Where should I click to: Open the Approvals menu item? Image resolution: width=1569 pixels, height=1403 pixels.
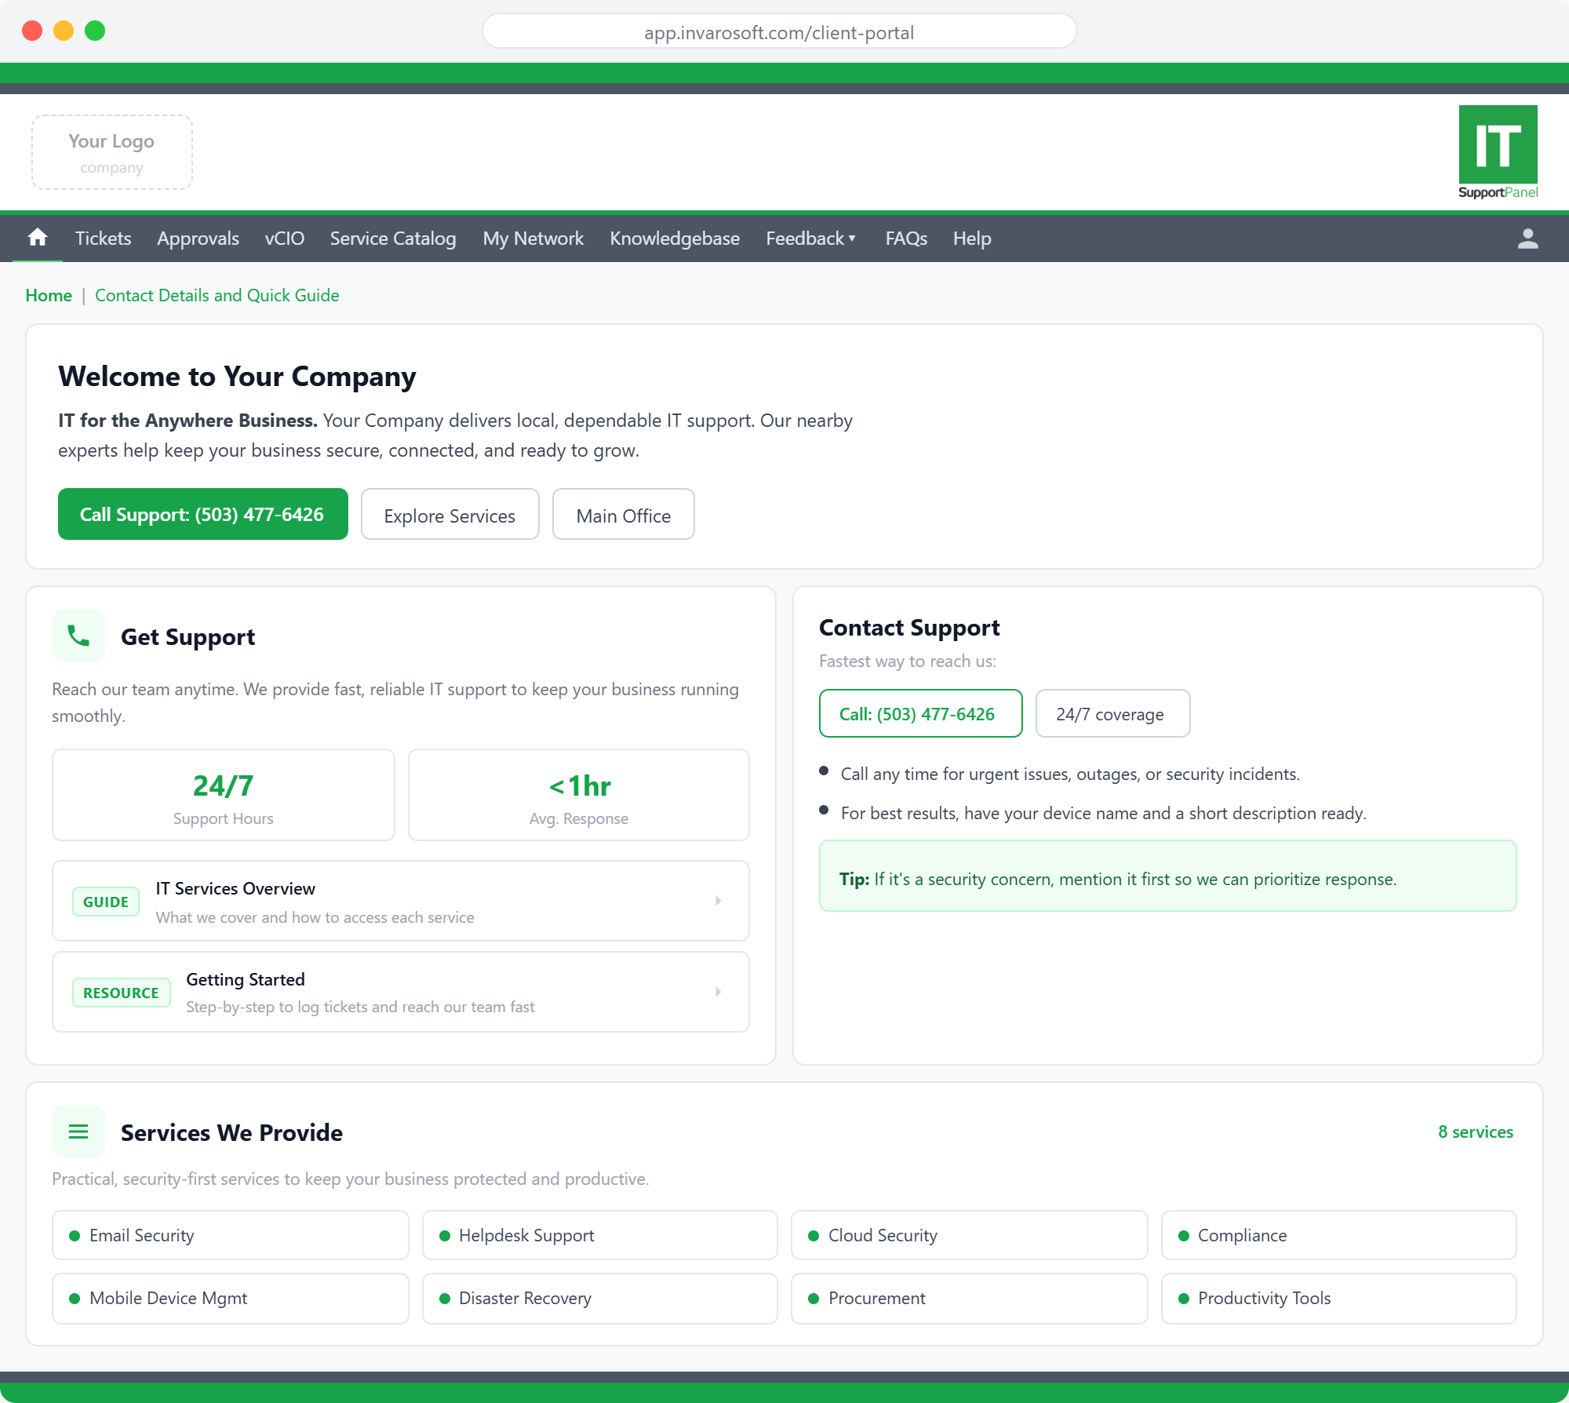click(198, 239)
